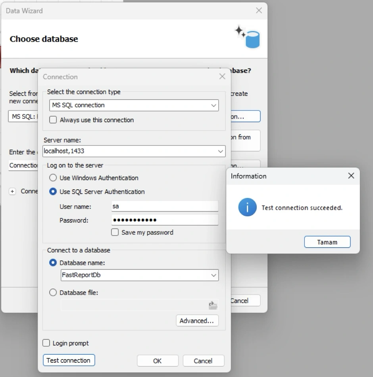Click the browse icon beside Database file field
Image resolution: width=373 pixels, height=377 pixels.
tap(213, 305)
